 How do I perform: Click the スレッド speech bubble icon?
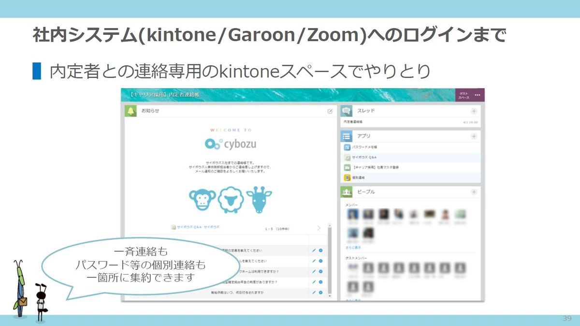346,111
